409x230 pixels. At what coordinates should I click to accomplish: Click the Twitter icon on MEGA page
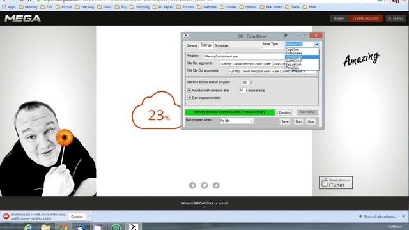pyautogui.click(x=204, y=185)
